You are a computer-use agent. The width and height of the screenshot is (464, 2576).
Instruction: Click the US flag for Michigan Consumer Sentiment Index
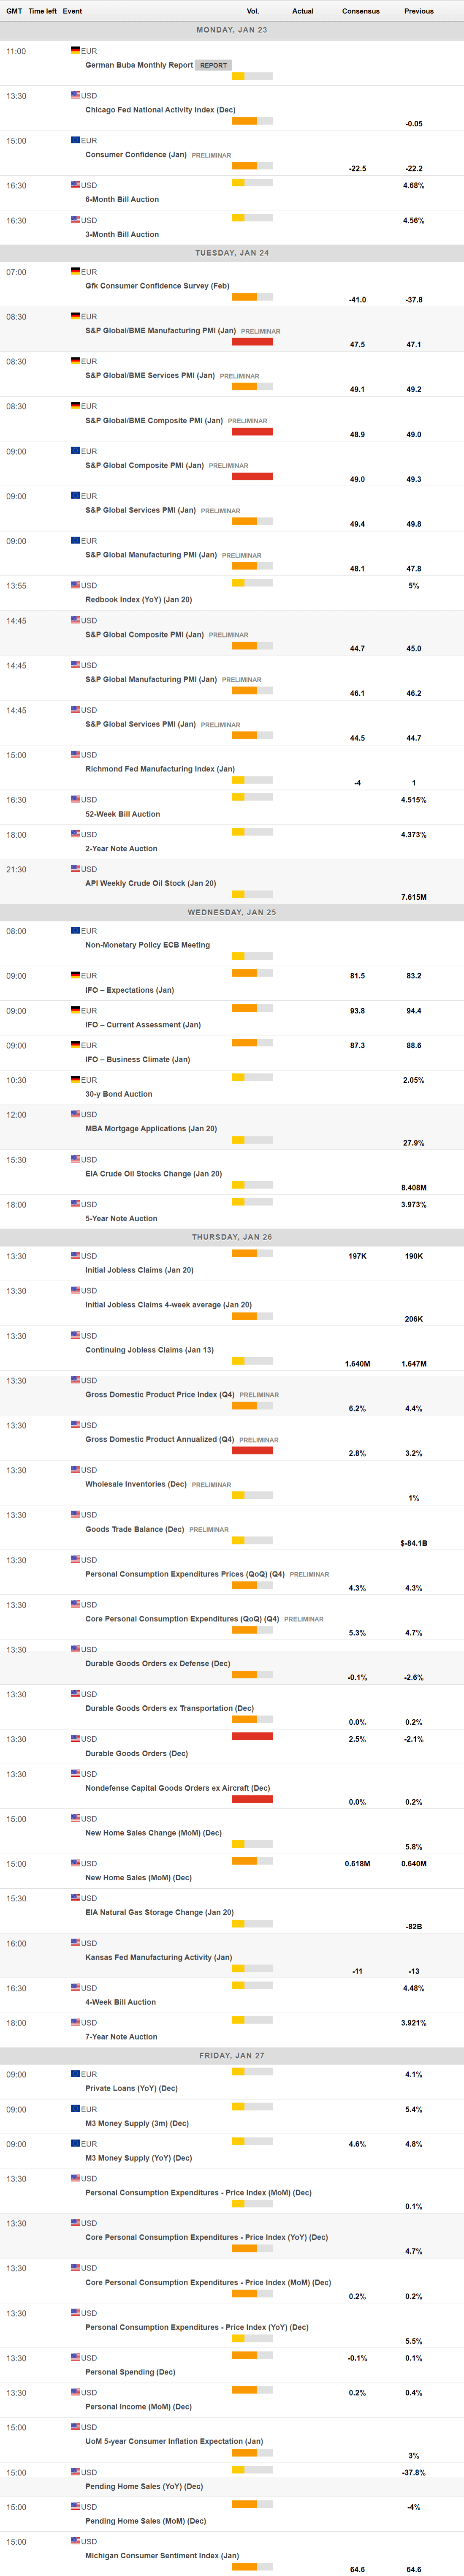point(75,2541)
